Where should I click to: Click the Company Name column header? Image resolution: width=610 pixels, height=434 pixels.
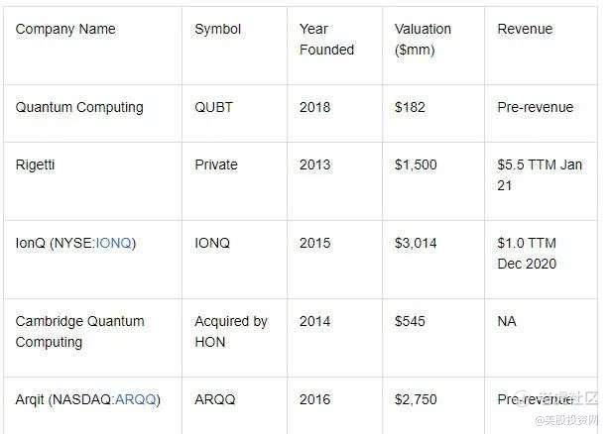(65, 29)
